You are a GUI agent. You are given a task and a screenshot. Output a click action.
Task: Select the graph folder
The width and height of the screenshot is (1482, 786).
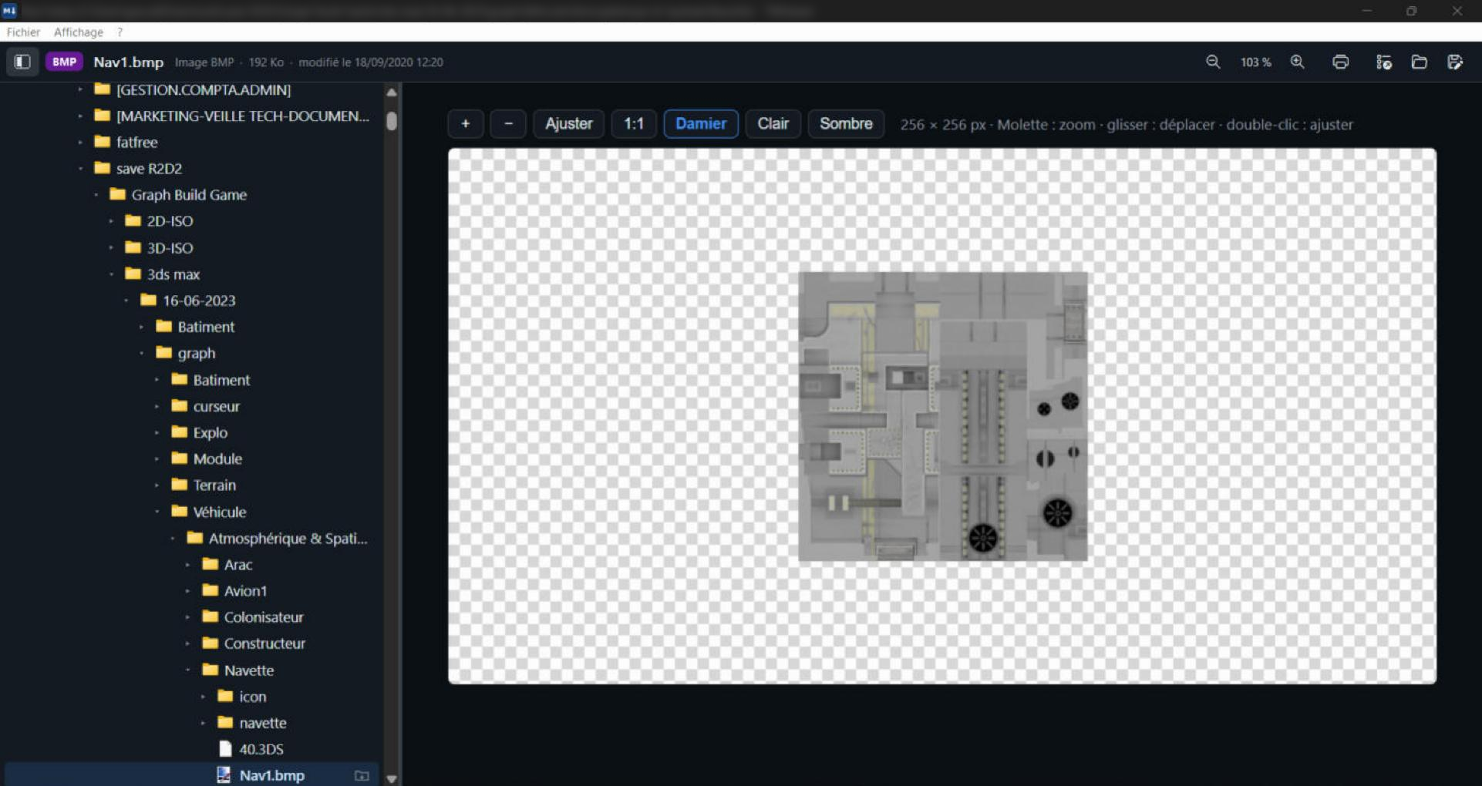(x=197, y=353)
